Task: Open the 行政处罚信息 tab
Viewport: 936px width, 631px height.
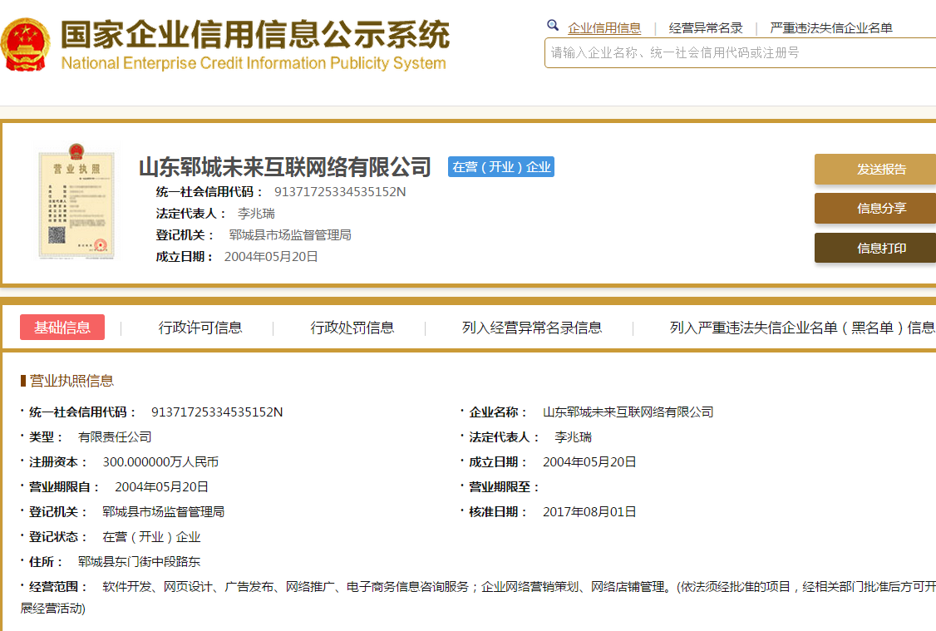Action: (x=352, y=328)
